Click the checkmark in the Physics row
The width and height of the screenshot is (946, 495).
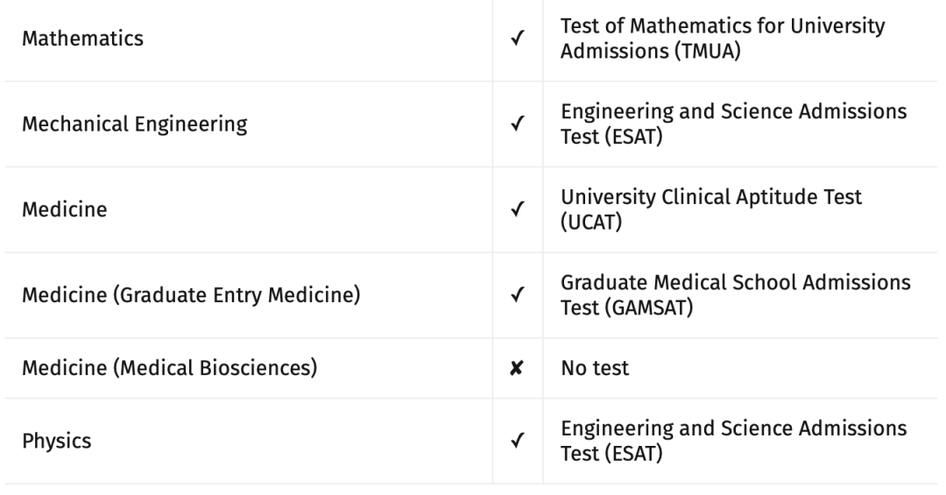click(517, 441)
